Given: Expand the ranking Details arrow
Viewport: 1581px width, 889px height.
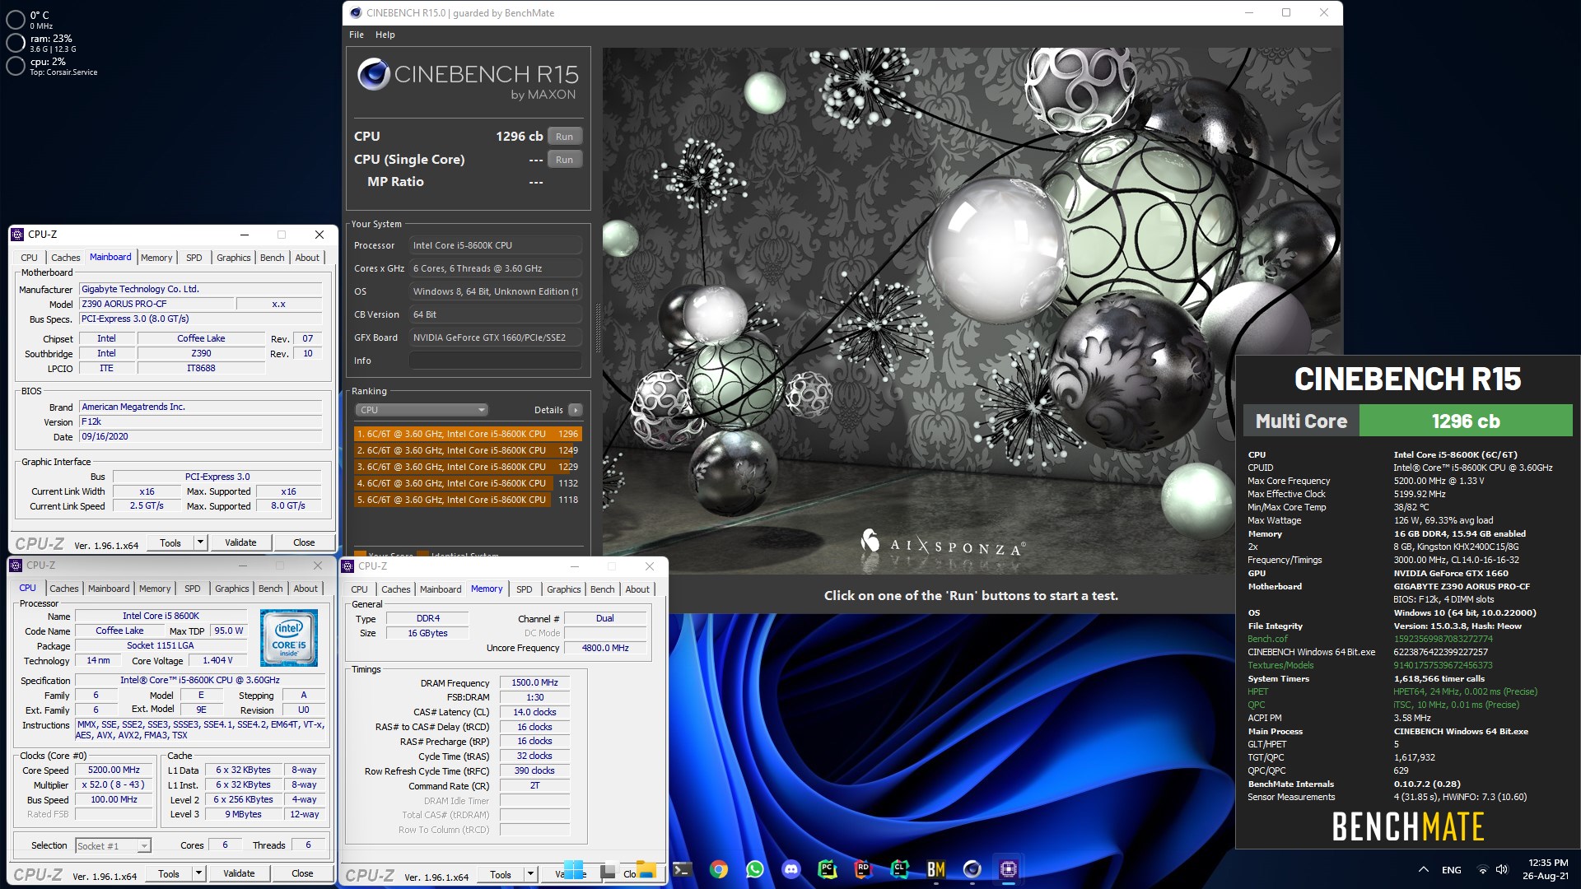Looking at the screenshot, I should tap(575, 410).
